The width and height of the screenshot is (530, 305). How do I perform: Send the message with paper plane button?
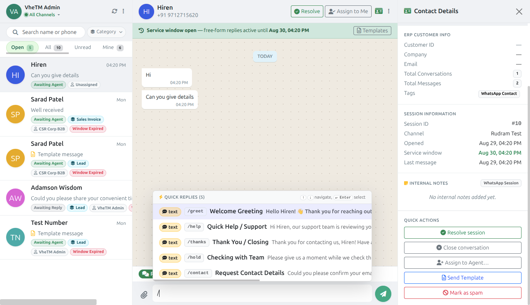coord(383,294)
